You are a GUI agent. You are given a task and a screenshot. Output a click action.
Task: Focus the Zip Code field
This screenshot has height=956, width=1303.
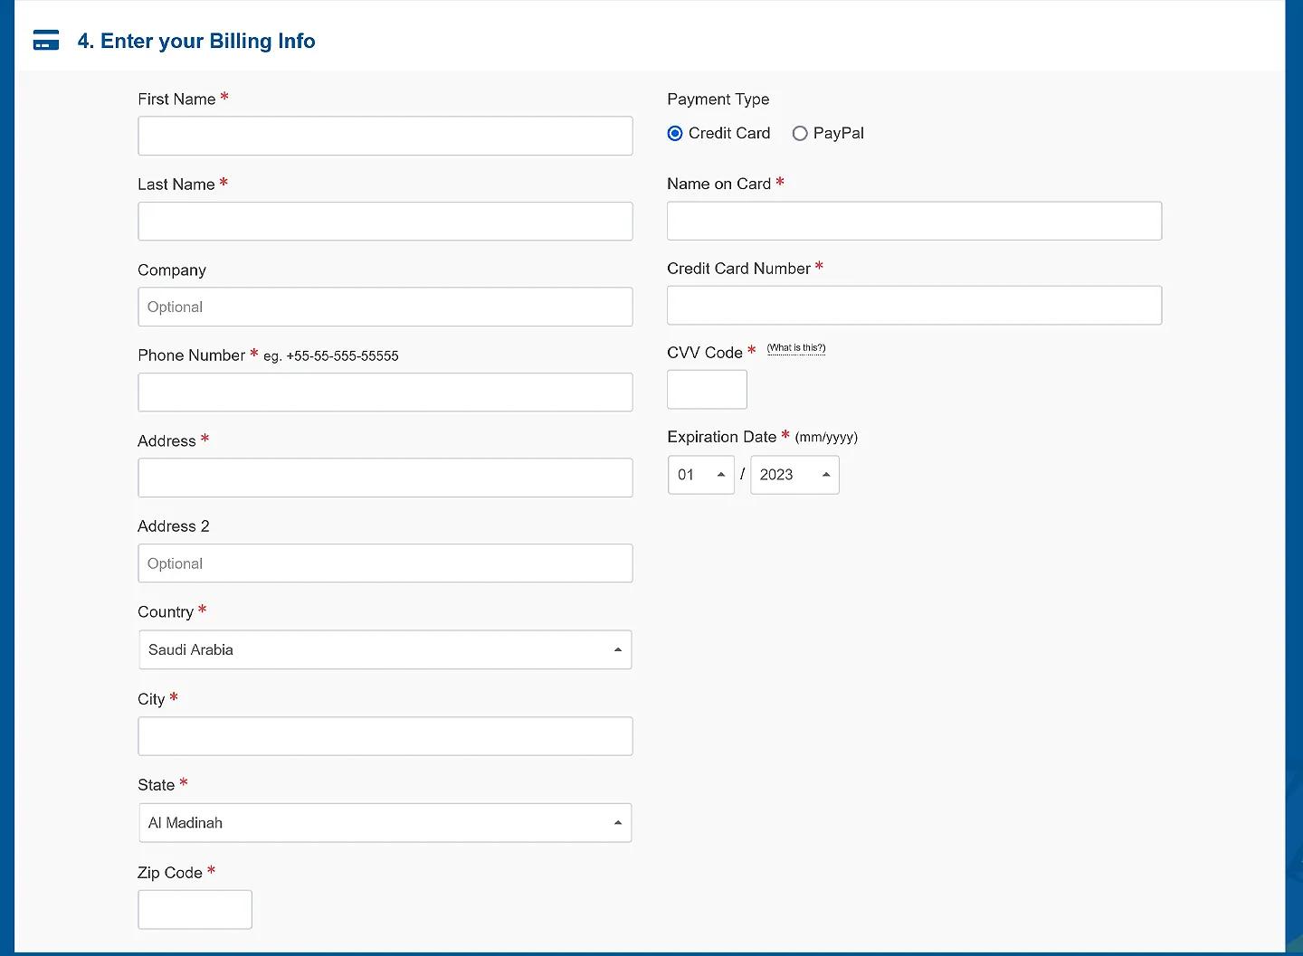pos(195,909)
